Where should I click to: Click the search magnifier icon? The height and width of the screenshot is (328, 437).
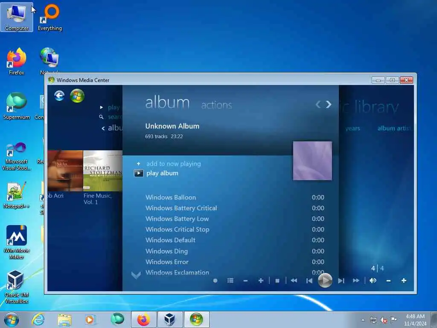102,117
